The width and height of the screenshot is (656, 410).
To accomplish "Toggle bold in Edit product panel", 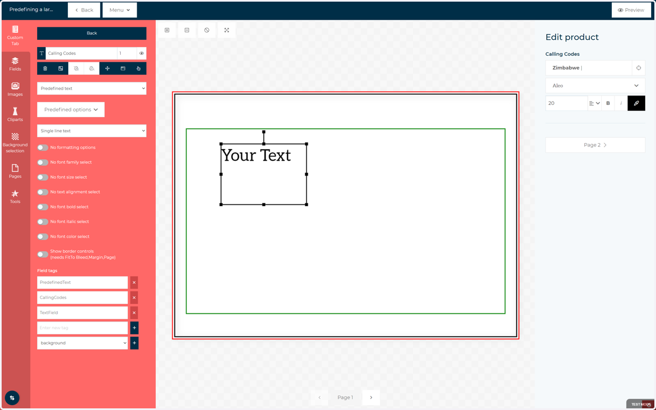I will [x=608, y=103].
